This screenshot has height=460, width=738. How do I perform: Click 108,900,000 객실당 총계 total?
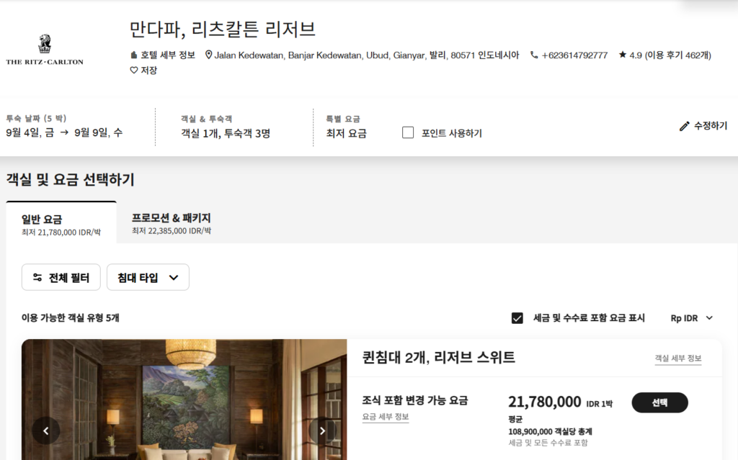coord(550,431)
